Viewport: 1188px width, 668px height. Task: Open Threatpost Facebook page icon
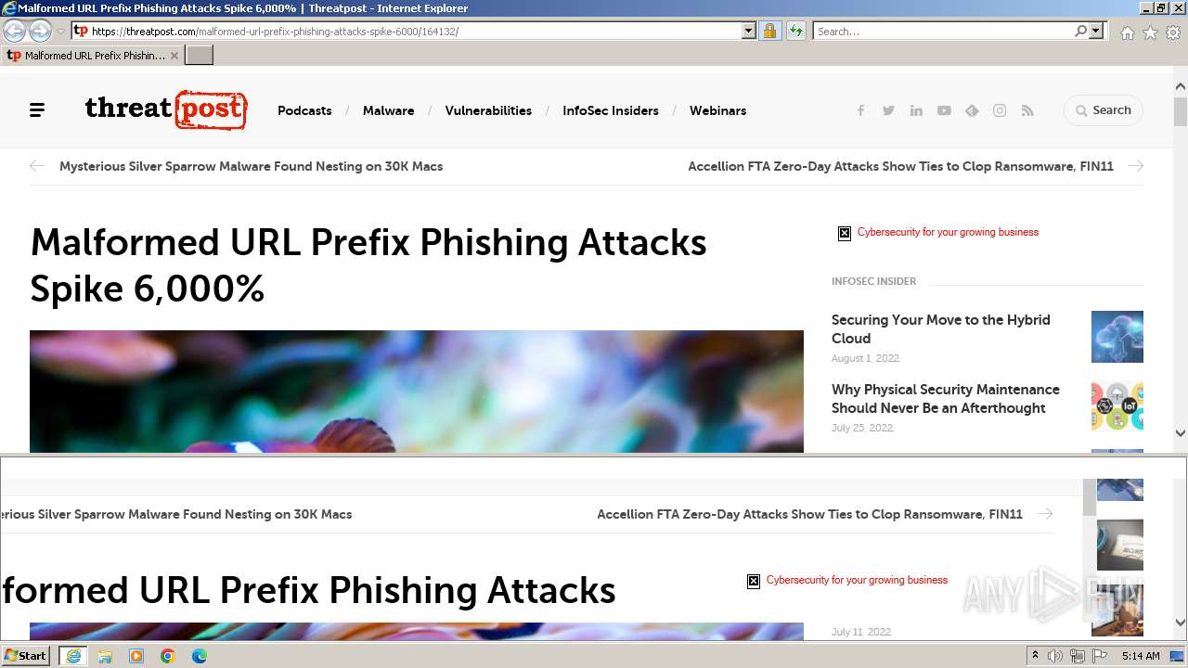pos(860,110)
